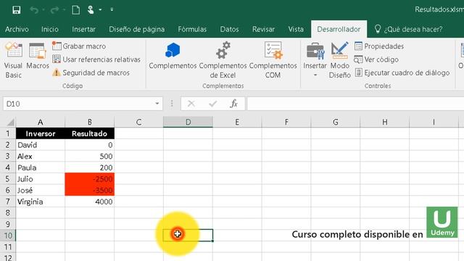Select the Desarrollador tab
This screenshot has height=261, width=464.
tap(339, 29)
